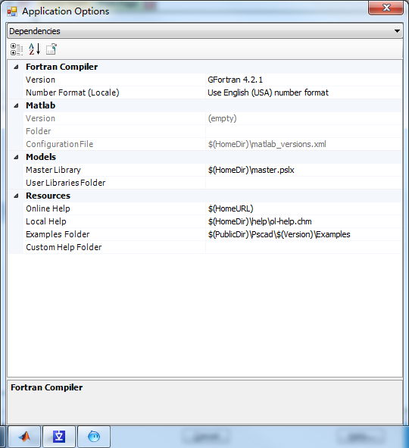Select the GFortran 4.2.1 version value
This screenshot has width=409, height=448.
pos(236,80)
